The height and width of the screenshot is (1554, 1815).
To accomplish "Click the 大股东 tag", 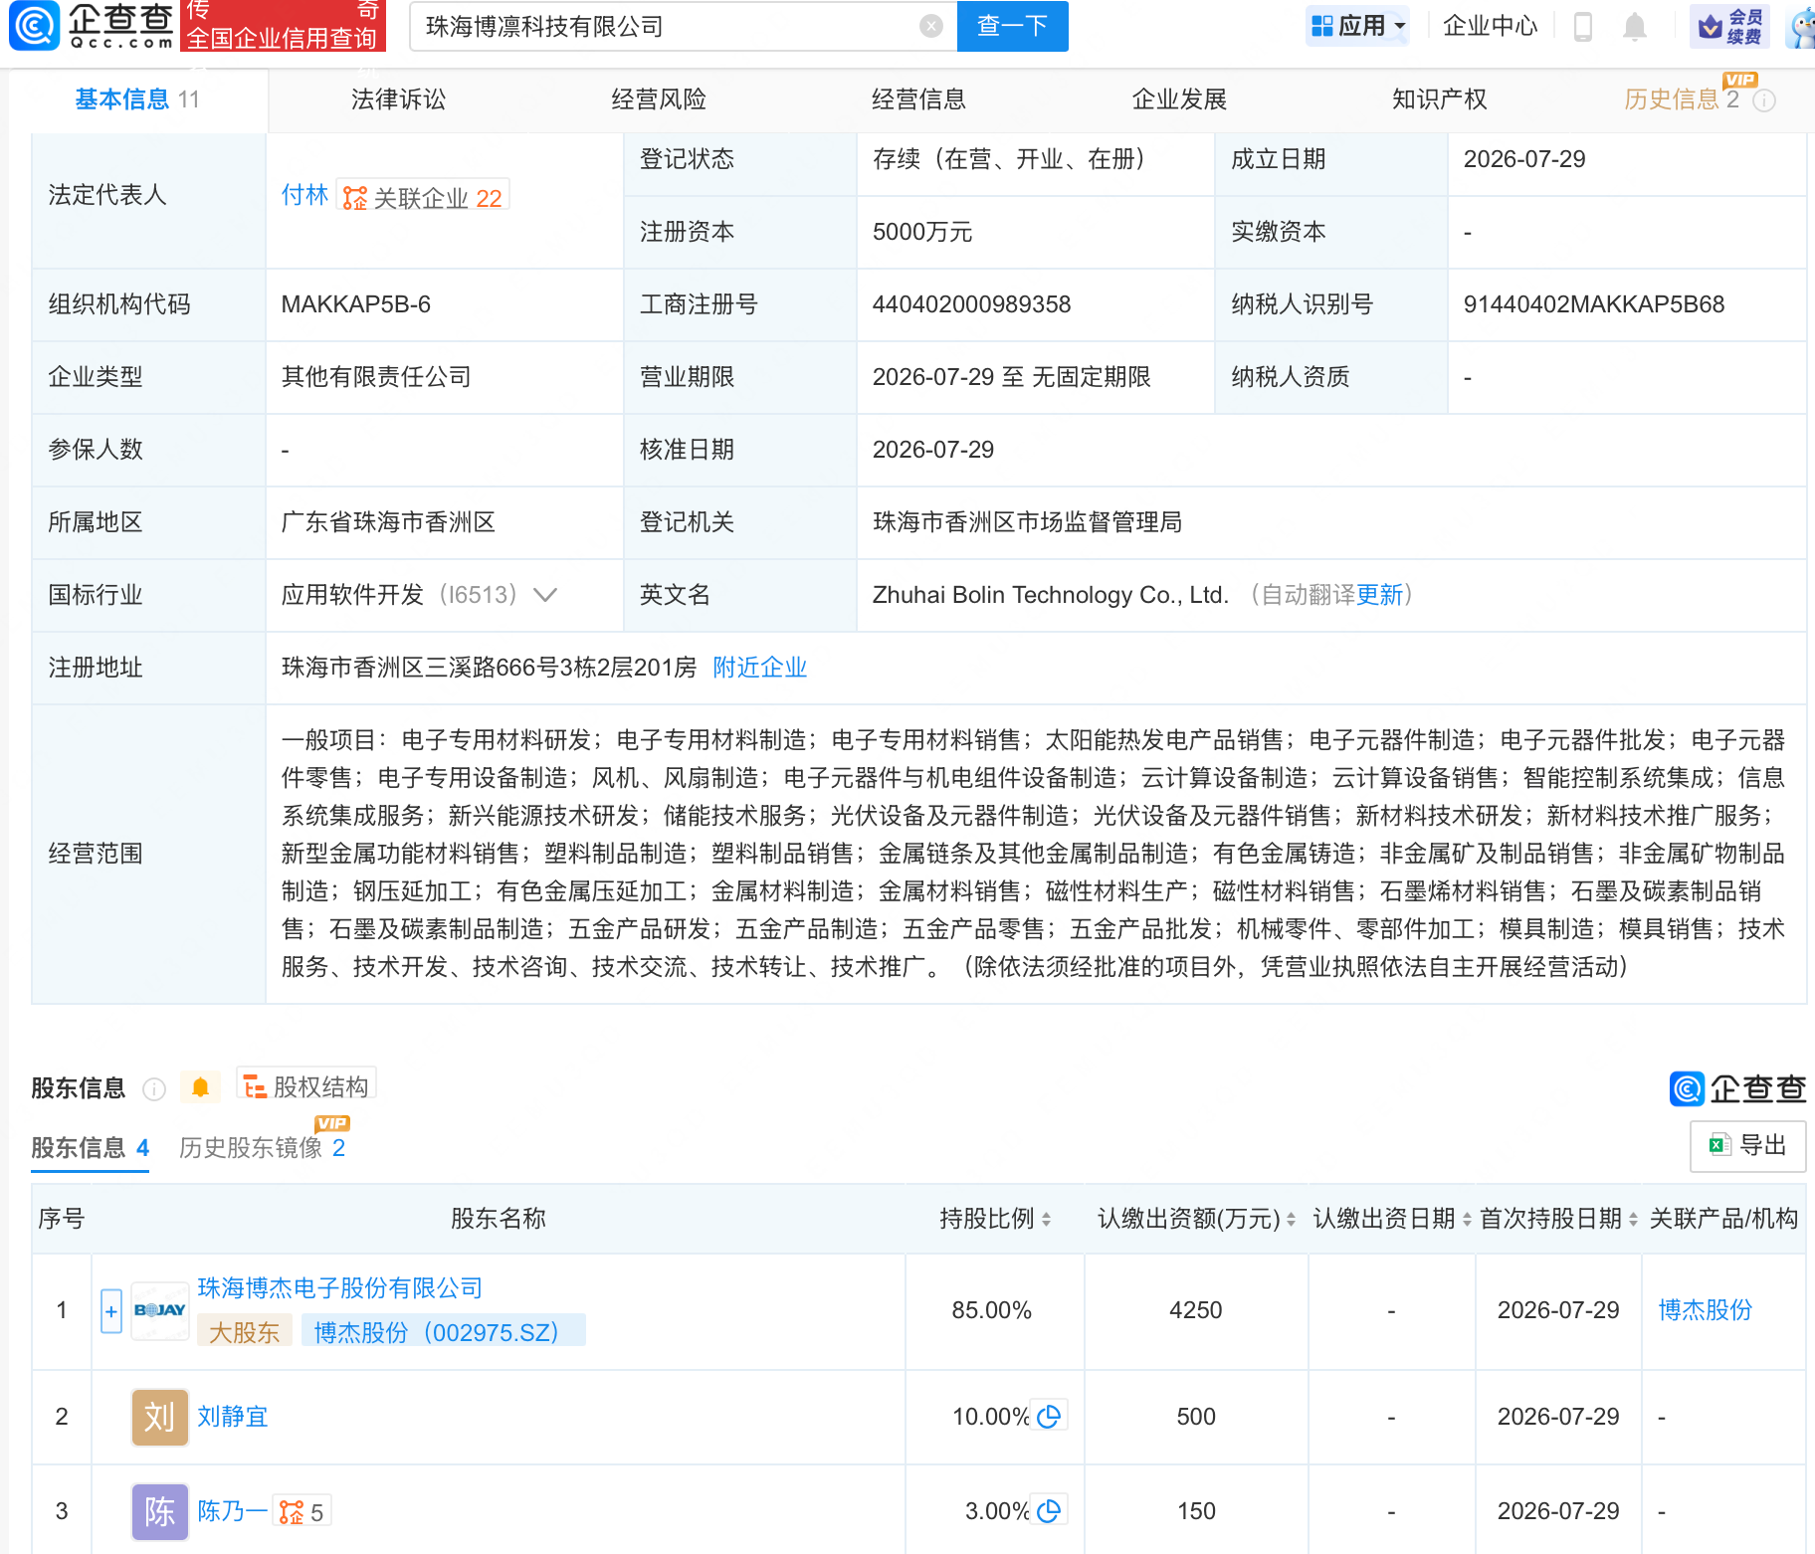I will point(245,1331).
